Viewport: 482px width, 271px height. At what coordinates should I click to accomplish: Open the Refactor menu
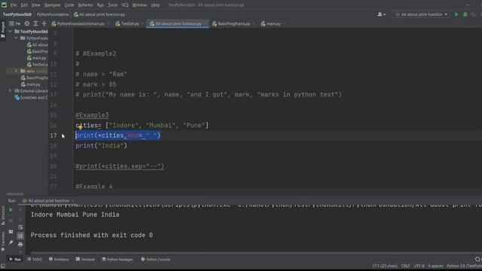85,5
